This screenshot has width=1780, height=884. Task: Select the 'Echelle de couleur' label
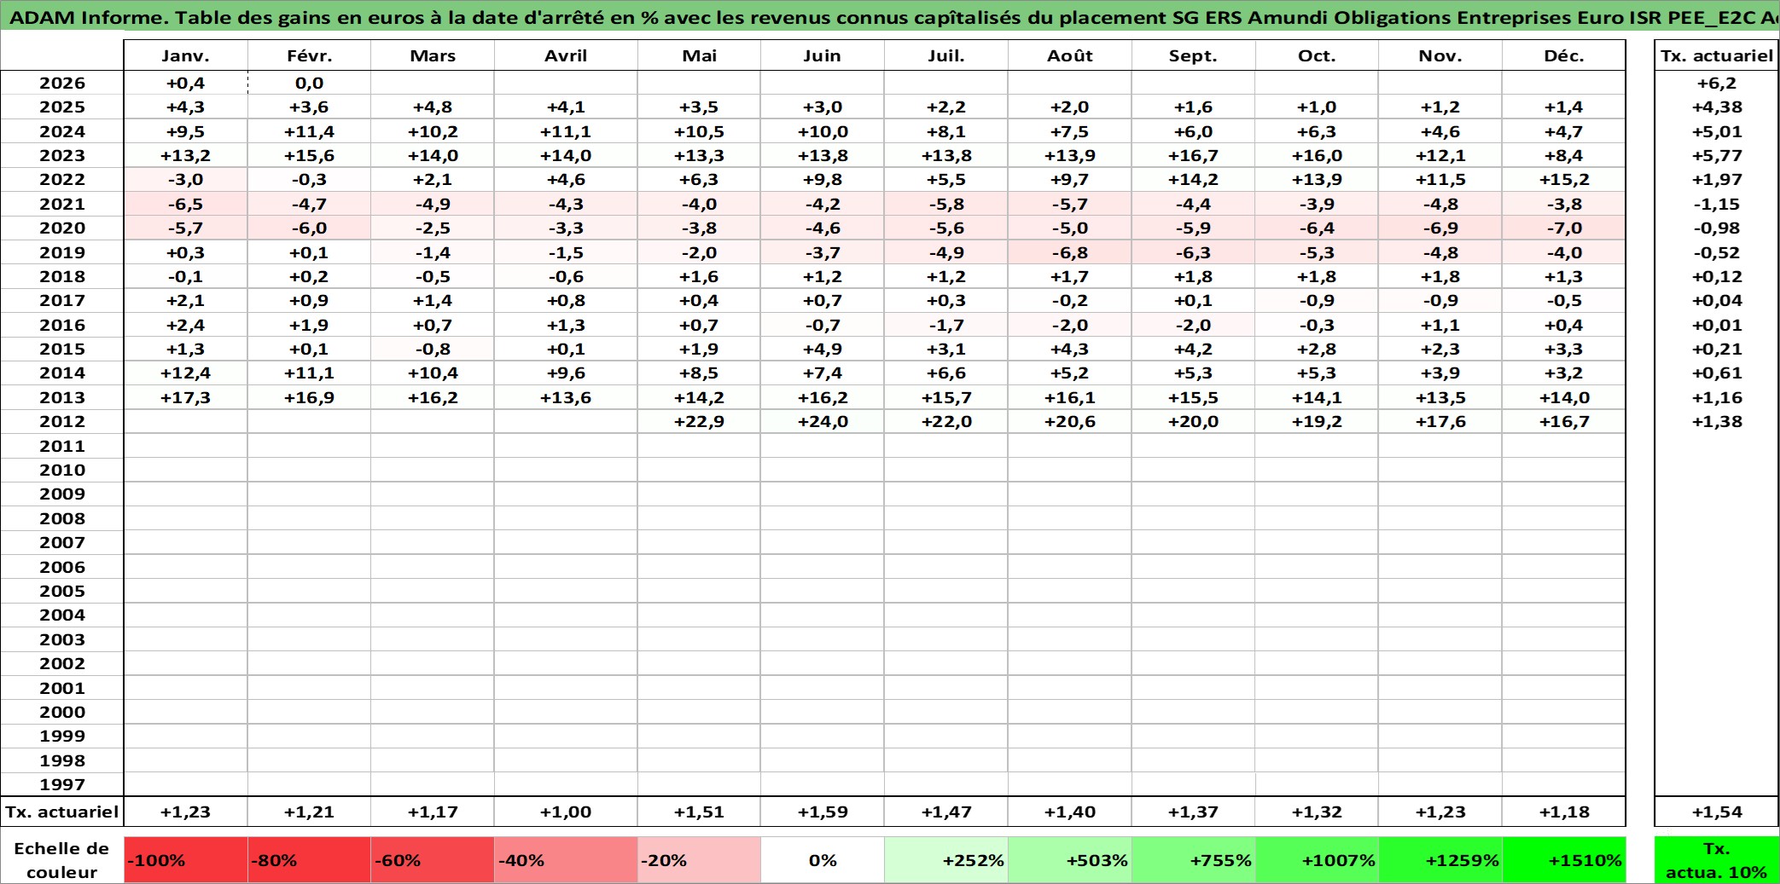(62, 860)
